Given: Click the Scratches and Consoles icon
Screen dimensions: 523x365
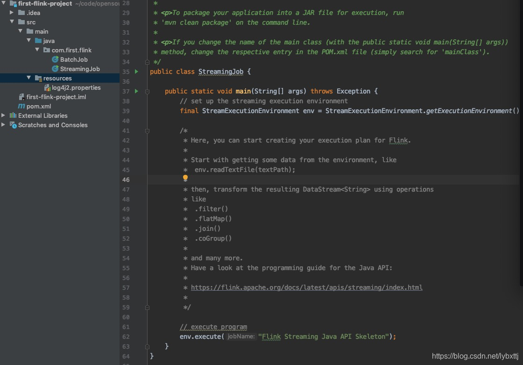Looking at the screenshot, I should click(x=13, y=125).
